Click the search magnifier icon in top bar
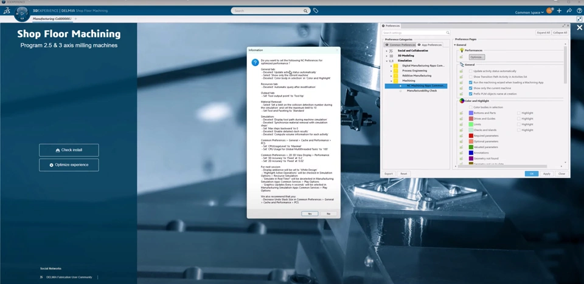The width and height of the screenshot is (584, 284). (305, 11)
